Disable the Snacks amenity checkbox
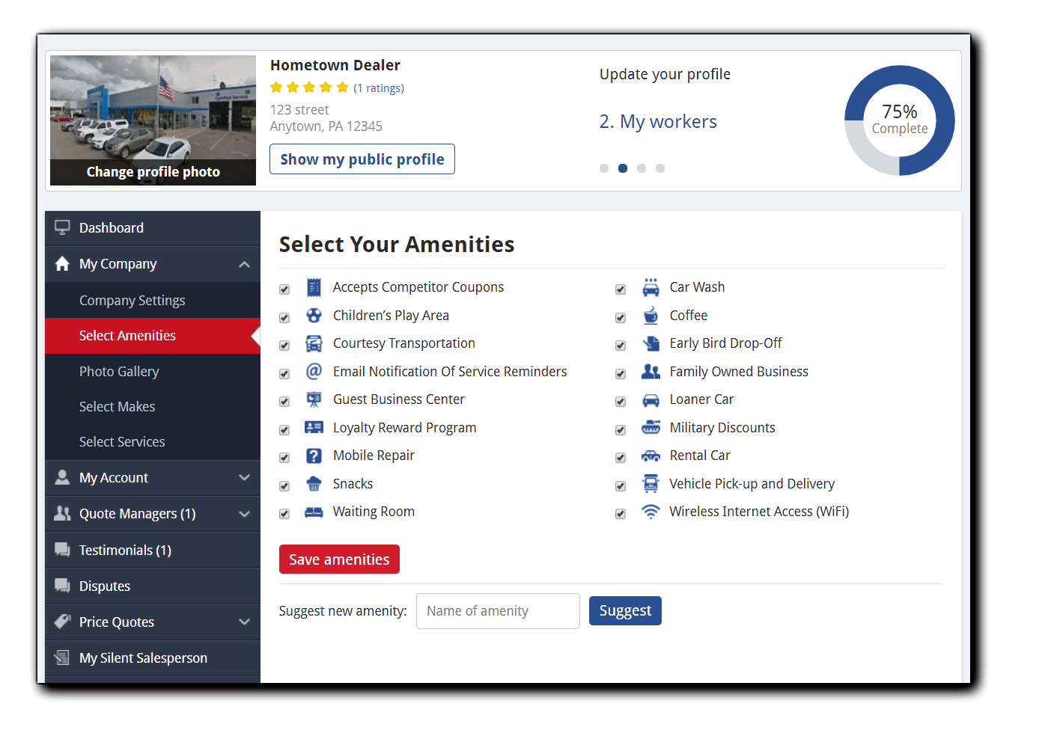 [284, 486]
